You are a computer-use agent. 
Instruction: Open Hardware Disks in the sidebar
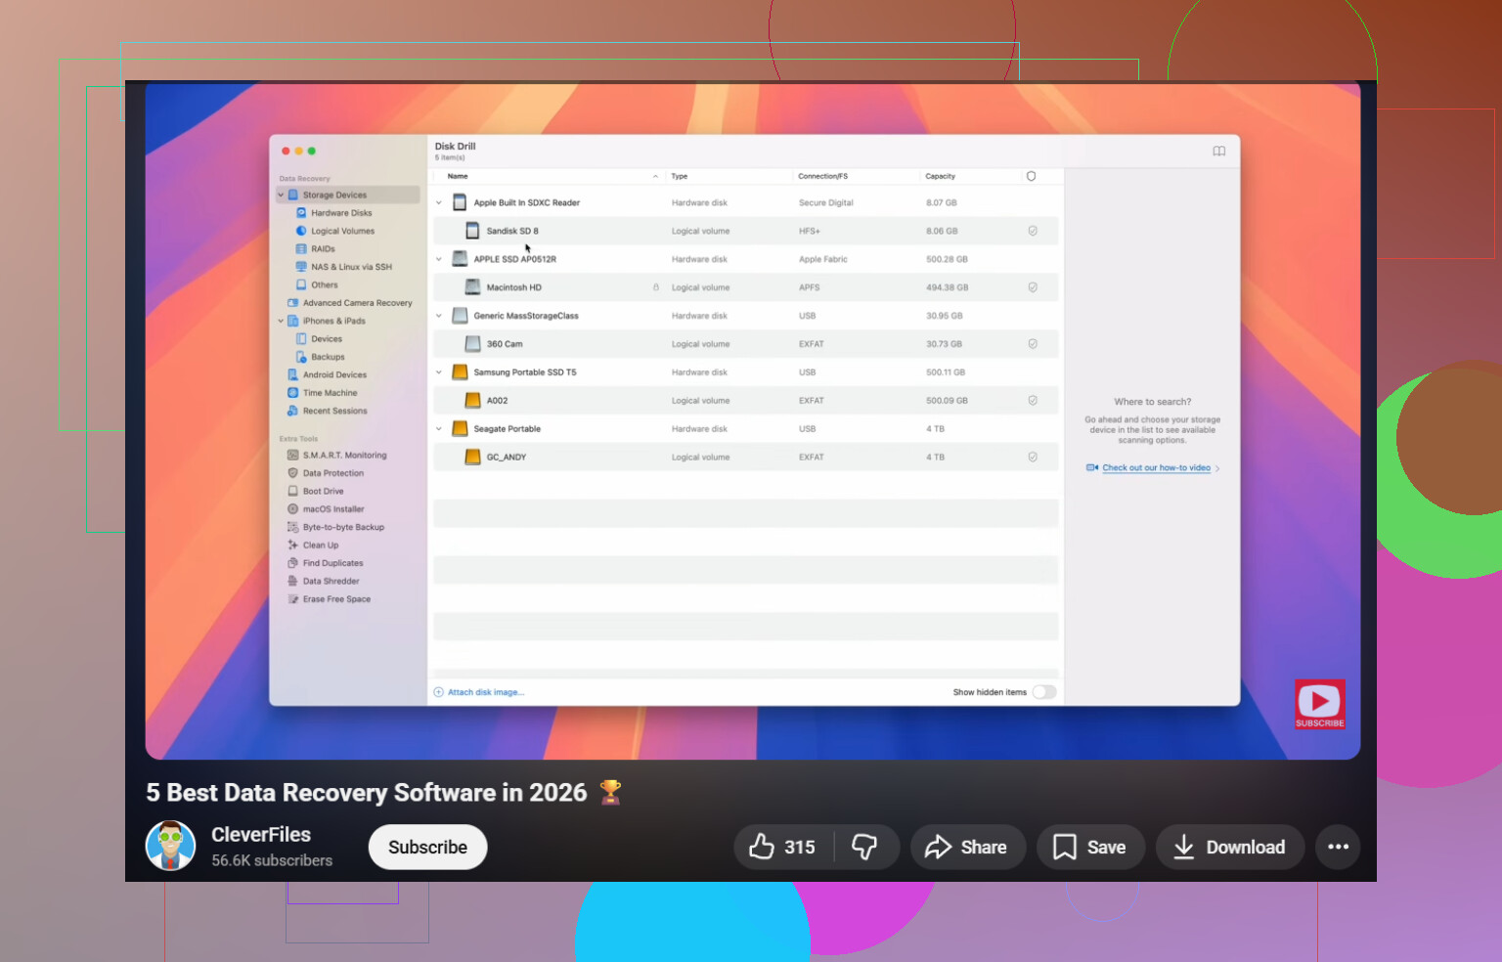(x=341, y=213)
